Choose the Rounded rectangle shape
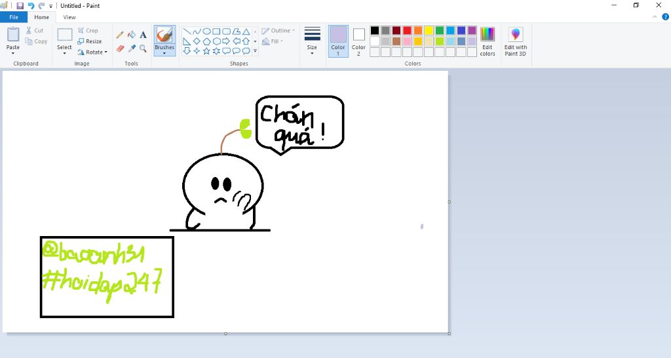Image resolution: width=671 pixels, height=358 pixels. (x=226, y=31)
